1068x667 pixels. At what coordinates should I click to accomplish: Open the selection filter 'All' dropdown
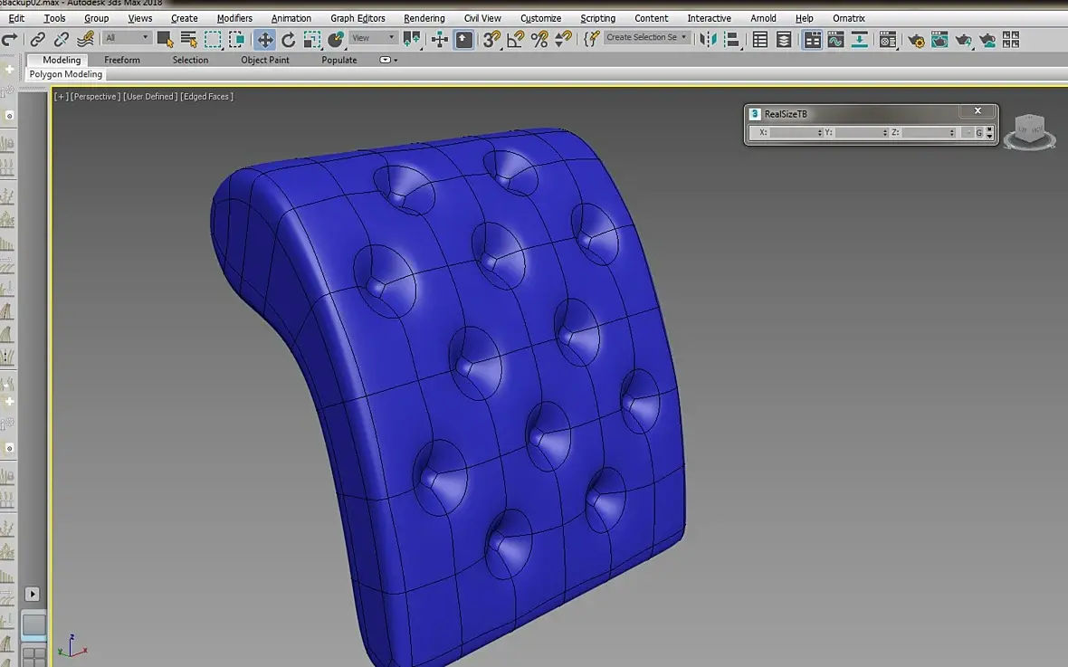click(x=127, y=38)
